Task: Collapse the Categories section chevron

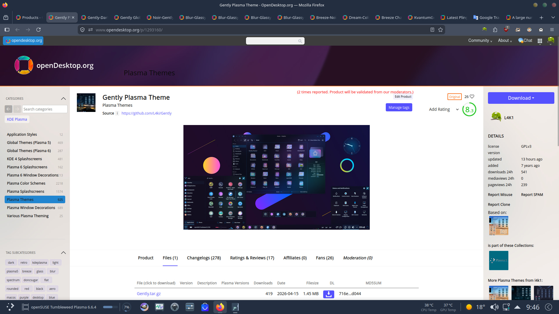Action: pyautogui.click(x=63, y=99)
